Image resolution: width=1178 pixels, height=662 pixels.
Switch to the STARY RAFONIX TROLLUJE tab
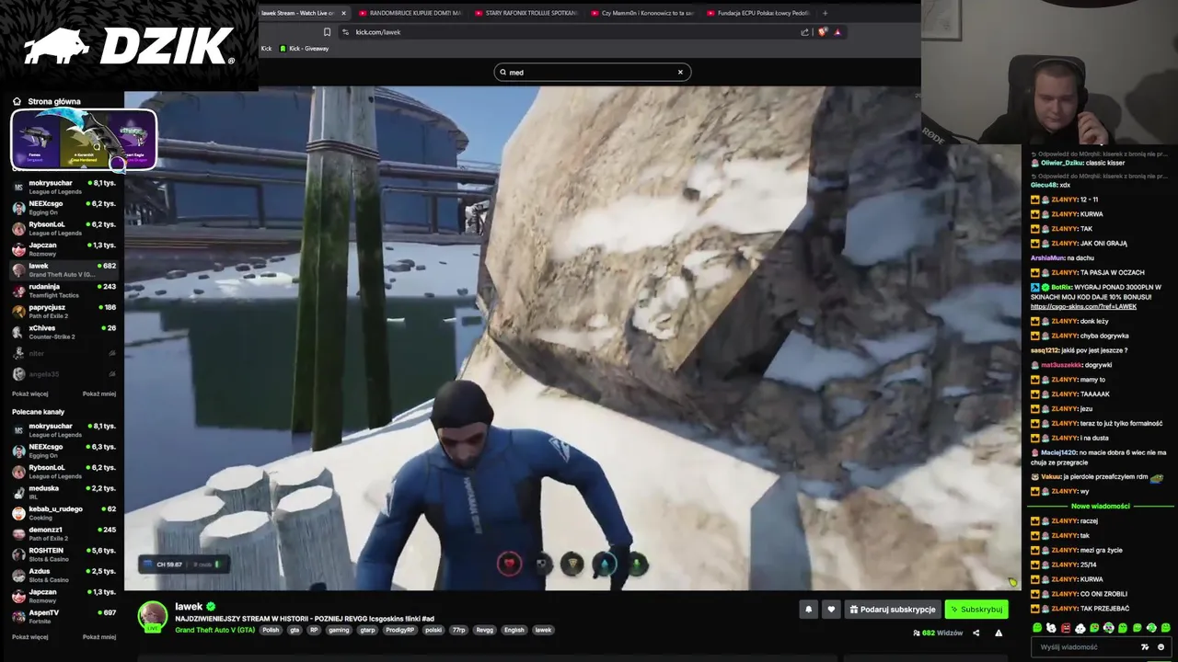click(525, 13)
